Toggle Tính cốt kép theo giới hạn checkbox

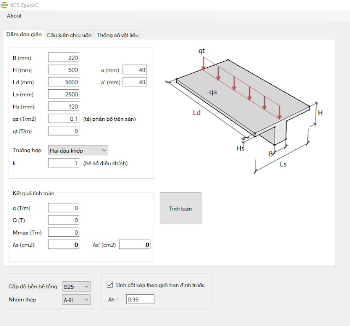click(109, 284)
